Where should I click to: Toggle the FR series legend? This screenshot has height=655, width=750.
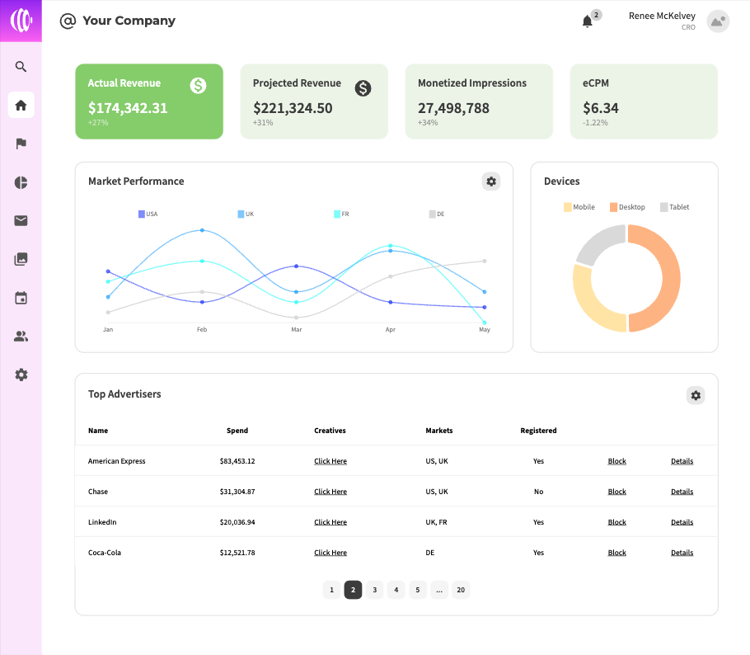(341, 214)
